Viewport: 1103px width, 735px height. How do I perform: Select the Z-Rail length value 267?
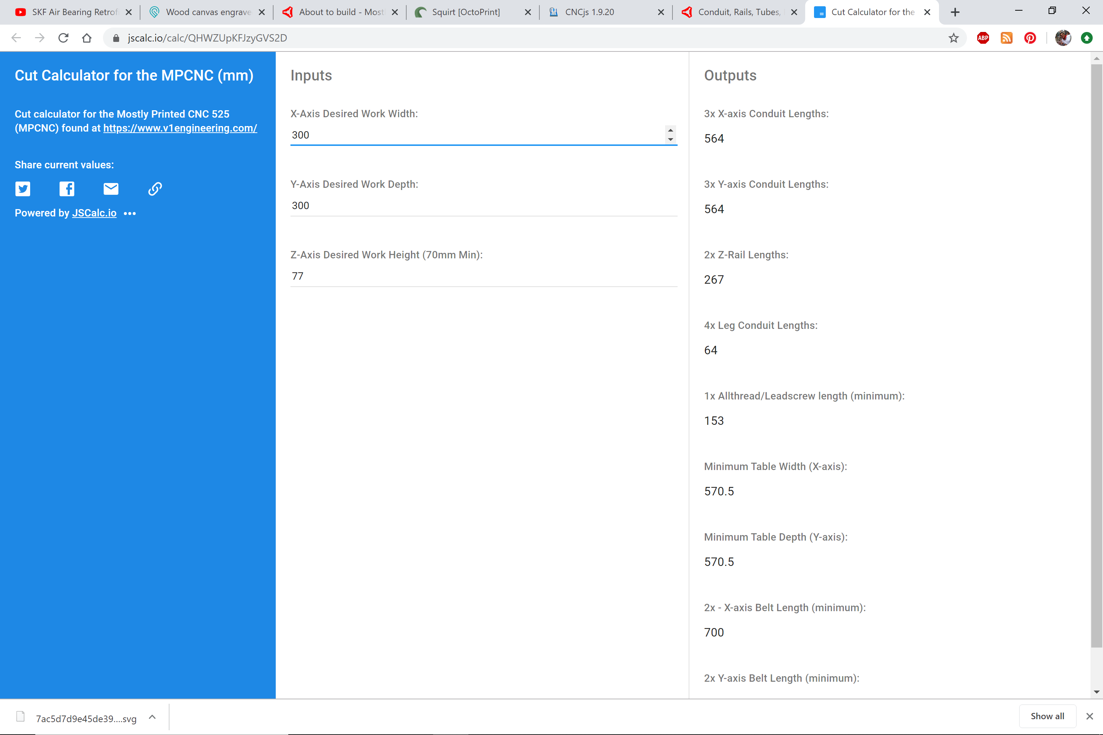(714, 280)
